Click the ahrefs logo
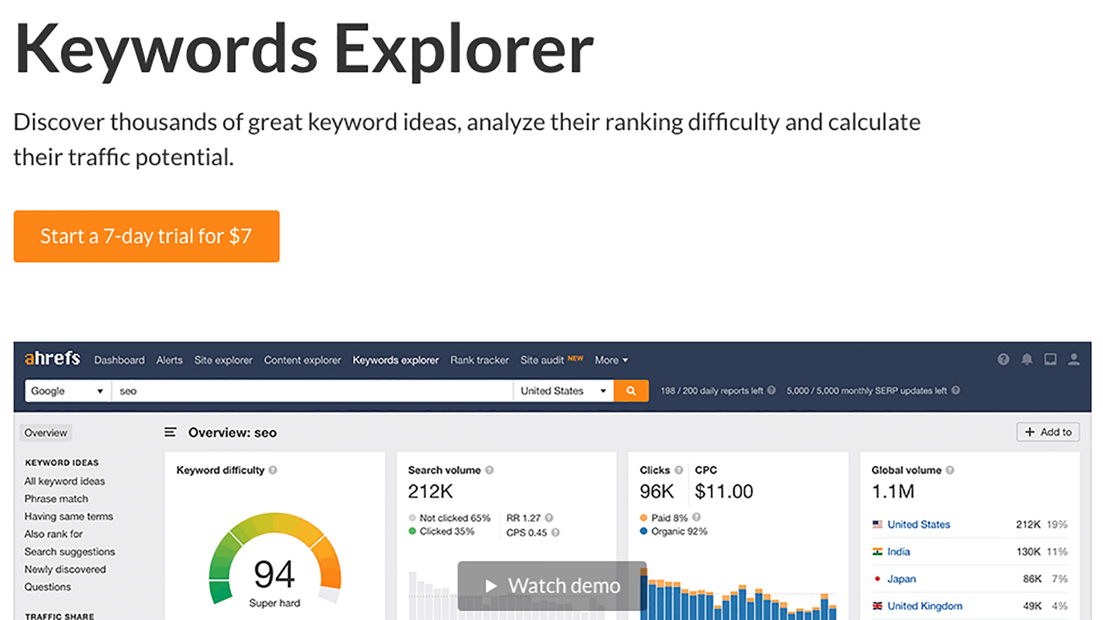The image size is (1103, 620). [x=52, y=359]
